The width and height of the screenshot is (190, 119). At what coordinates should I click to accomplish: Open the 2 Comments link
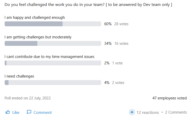[x=176, y=112]
